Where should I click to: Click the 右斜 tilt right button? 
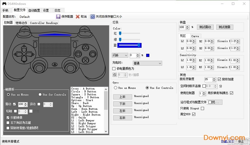(x=122, y=118)
